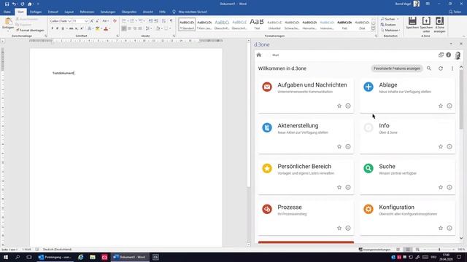Viewport: 467px width, 262px height.
Task: Adjust the zoom slider in status bar
Action: click(439, 250)
